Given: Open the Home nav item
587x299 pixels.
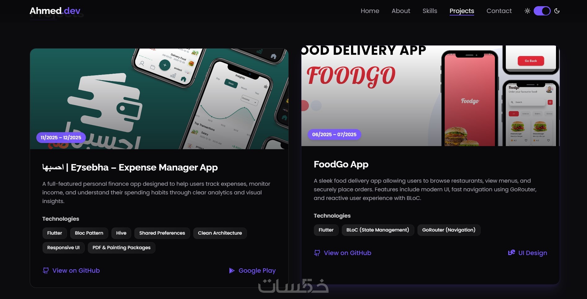Looking at the screenshot, I should [x=370, y=11].
